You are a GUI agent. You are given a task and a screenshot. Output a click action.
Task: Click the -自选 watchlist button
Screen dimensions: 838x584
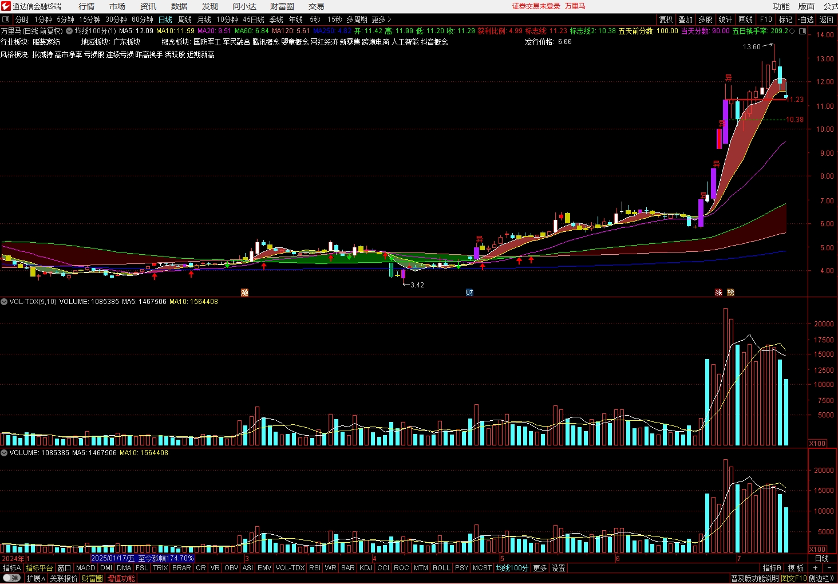pyautogui.click(x=806, y=19)
